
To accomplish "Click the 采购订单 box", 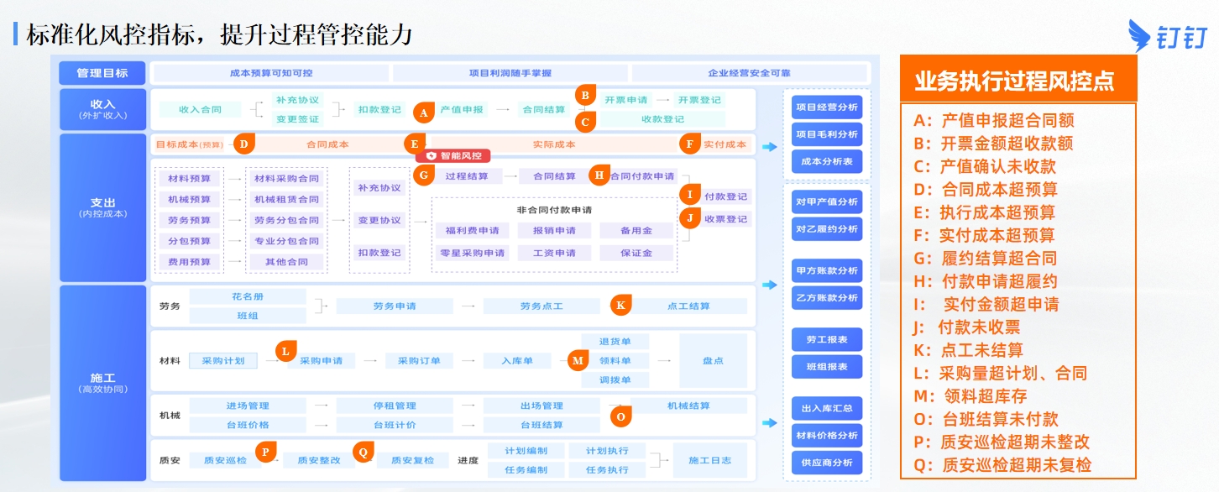I will point(419,361).
